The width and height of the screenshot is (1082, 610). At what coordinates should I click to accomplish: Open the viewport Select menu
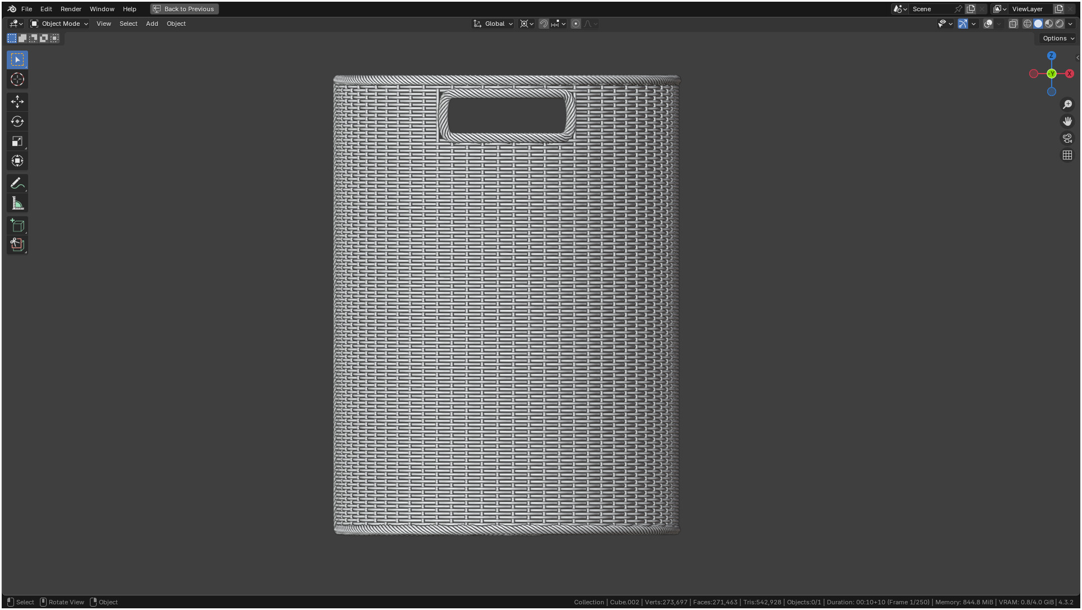pos(128,24)
